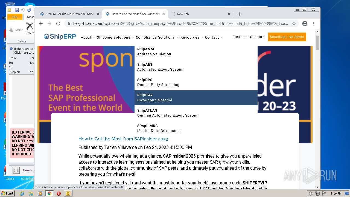This screenshot has width=350, height=197.
Task: Select ShipDPS Denied Party Screening
Action: (196, 82)
